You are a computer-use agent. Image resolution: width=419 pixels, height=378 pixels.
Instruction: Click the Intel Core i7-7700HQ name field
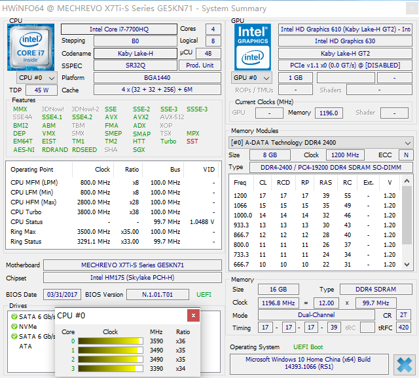coord(118,29)
